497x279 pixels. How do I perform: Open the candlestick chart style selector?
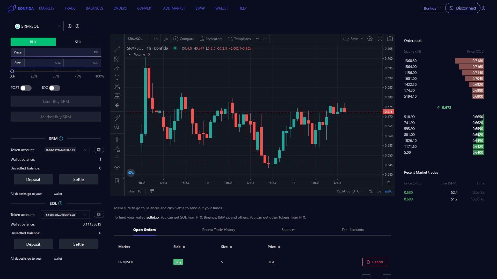pyautogui.click(x=166, y=39)
